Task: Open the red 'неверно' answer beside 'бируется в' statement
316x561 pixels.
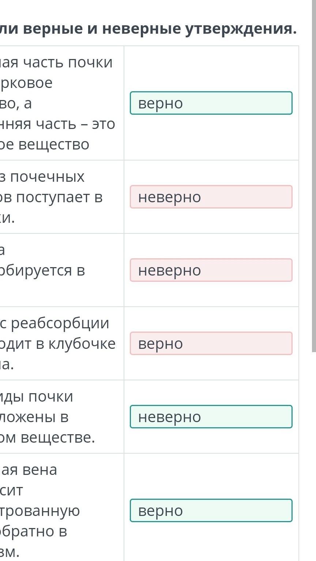Action: tap(211, 270)
